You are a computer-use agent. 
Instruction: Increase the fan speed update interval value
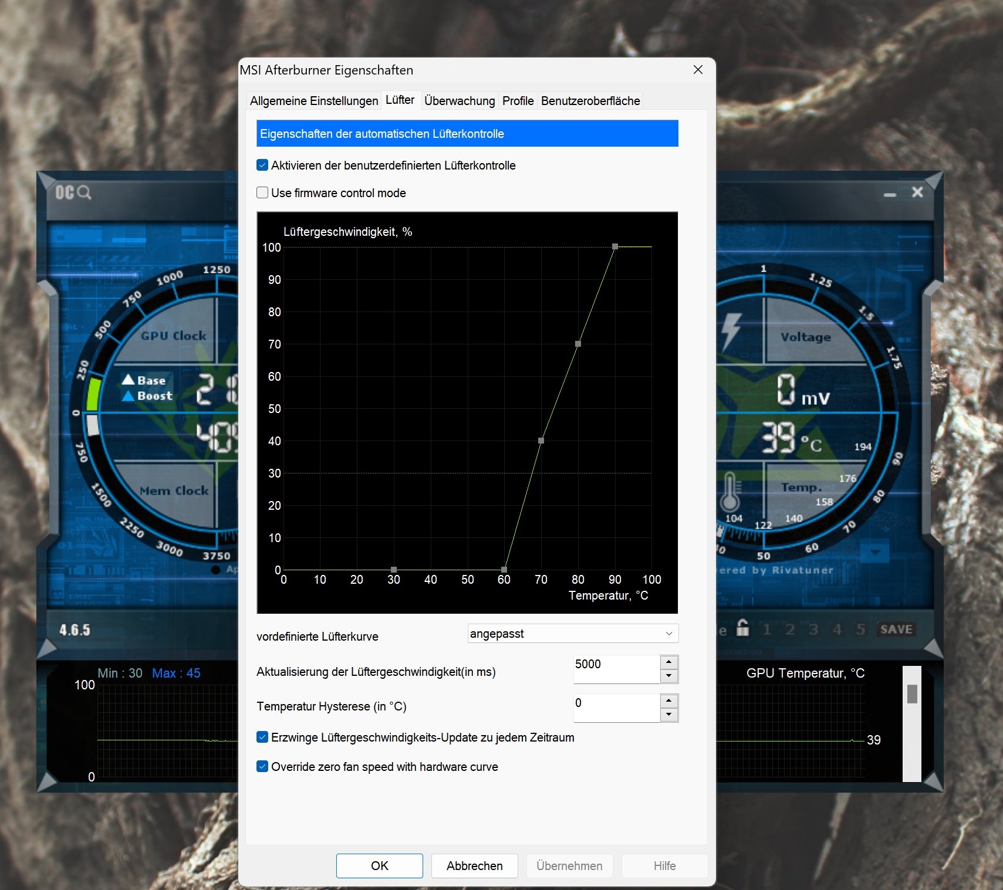tap(669, 662)
